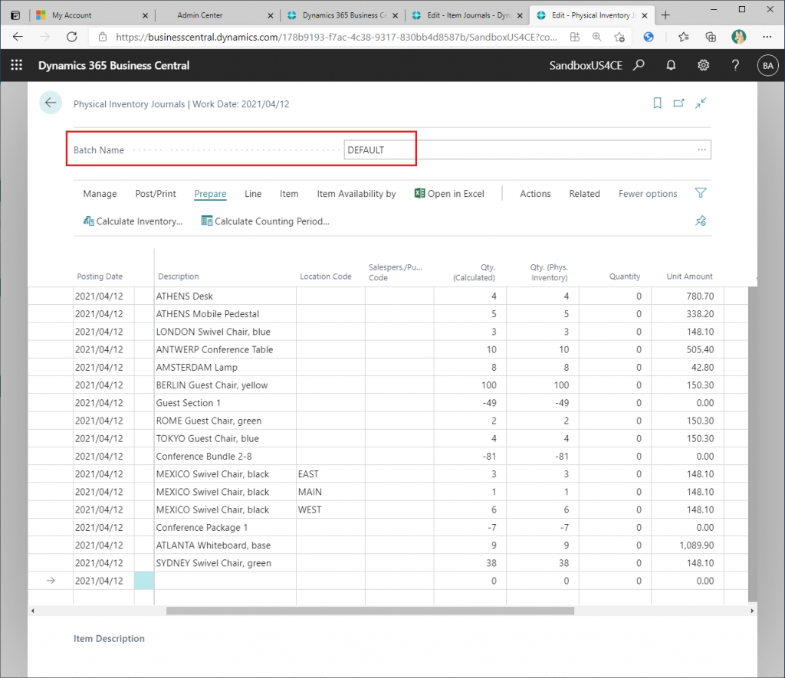The image size is (785, 678).
Task: Open the Actions menu
Action: pyautogui.click(x=535, y=194)
